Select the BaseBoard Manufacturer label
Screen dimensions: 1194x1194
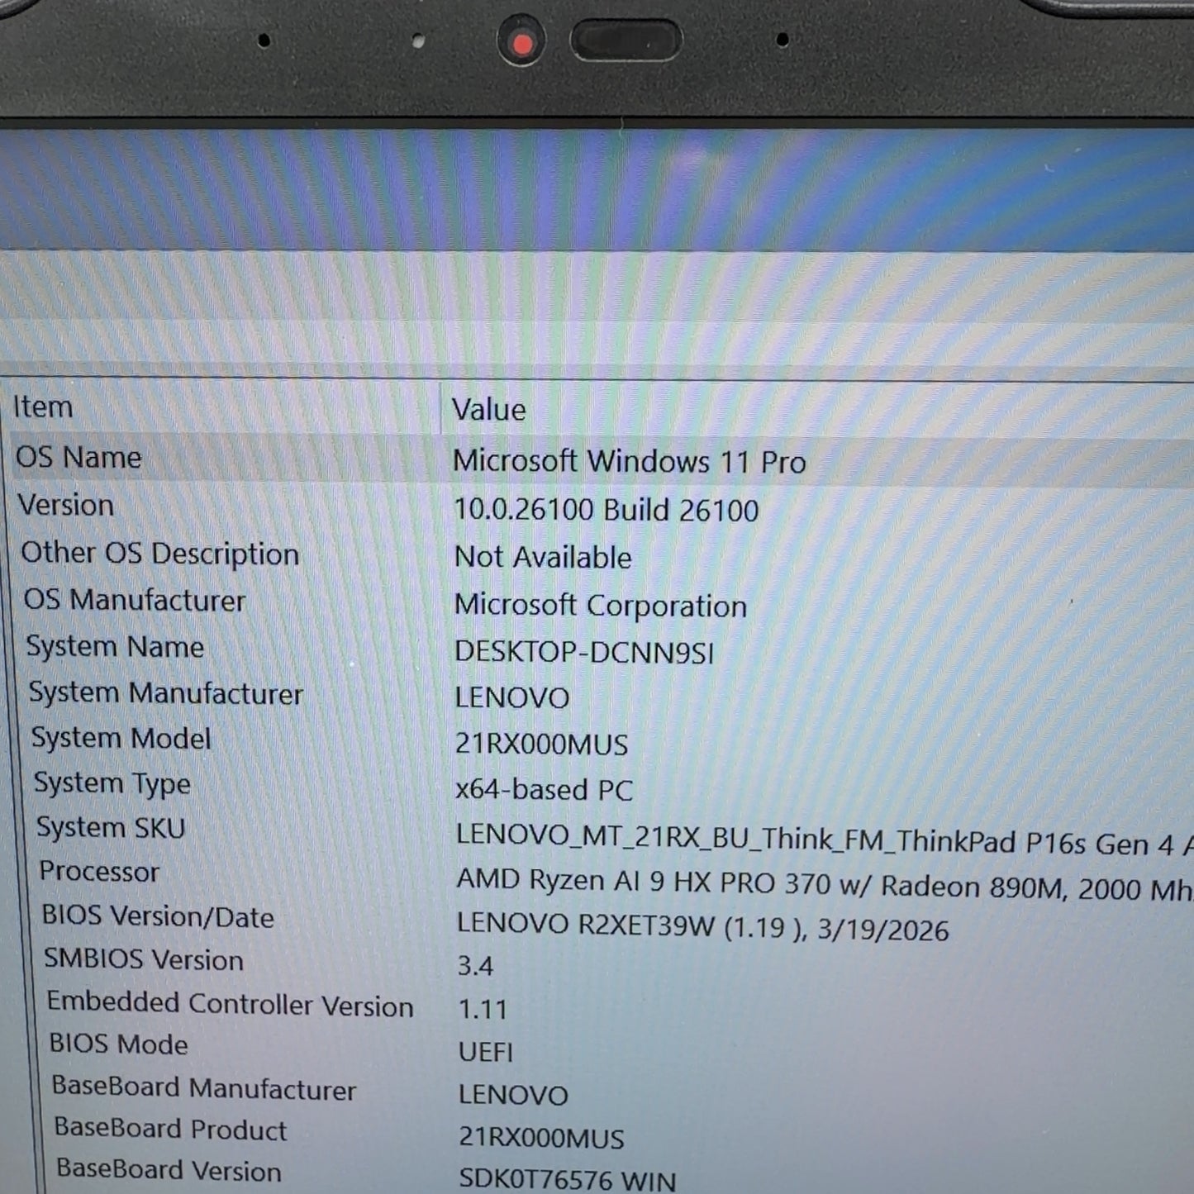204,1088
